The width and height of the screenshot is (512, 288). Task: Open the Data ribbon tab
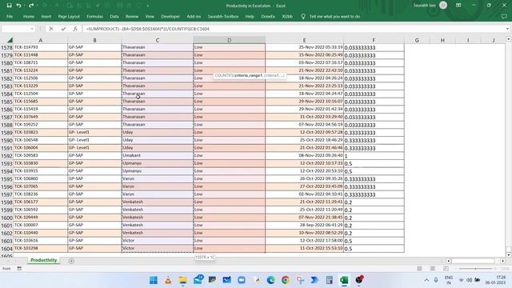pyautogui.click(x=114, y=16)
